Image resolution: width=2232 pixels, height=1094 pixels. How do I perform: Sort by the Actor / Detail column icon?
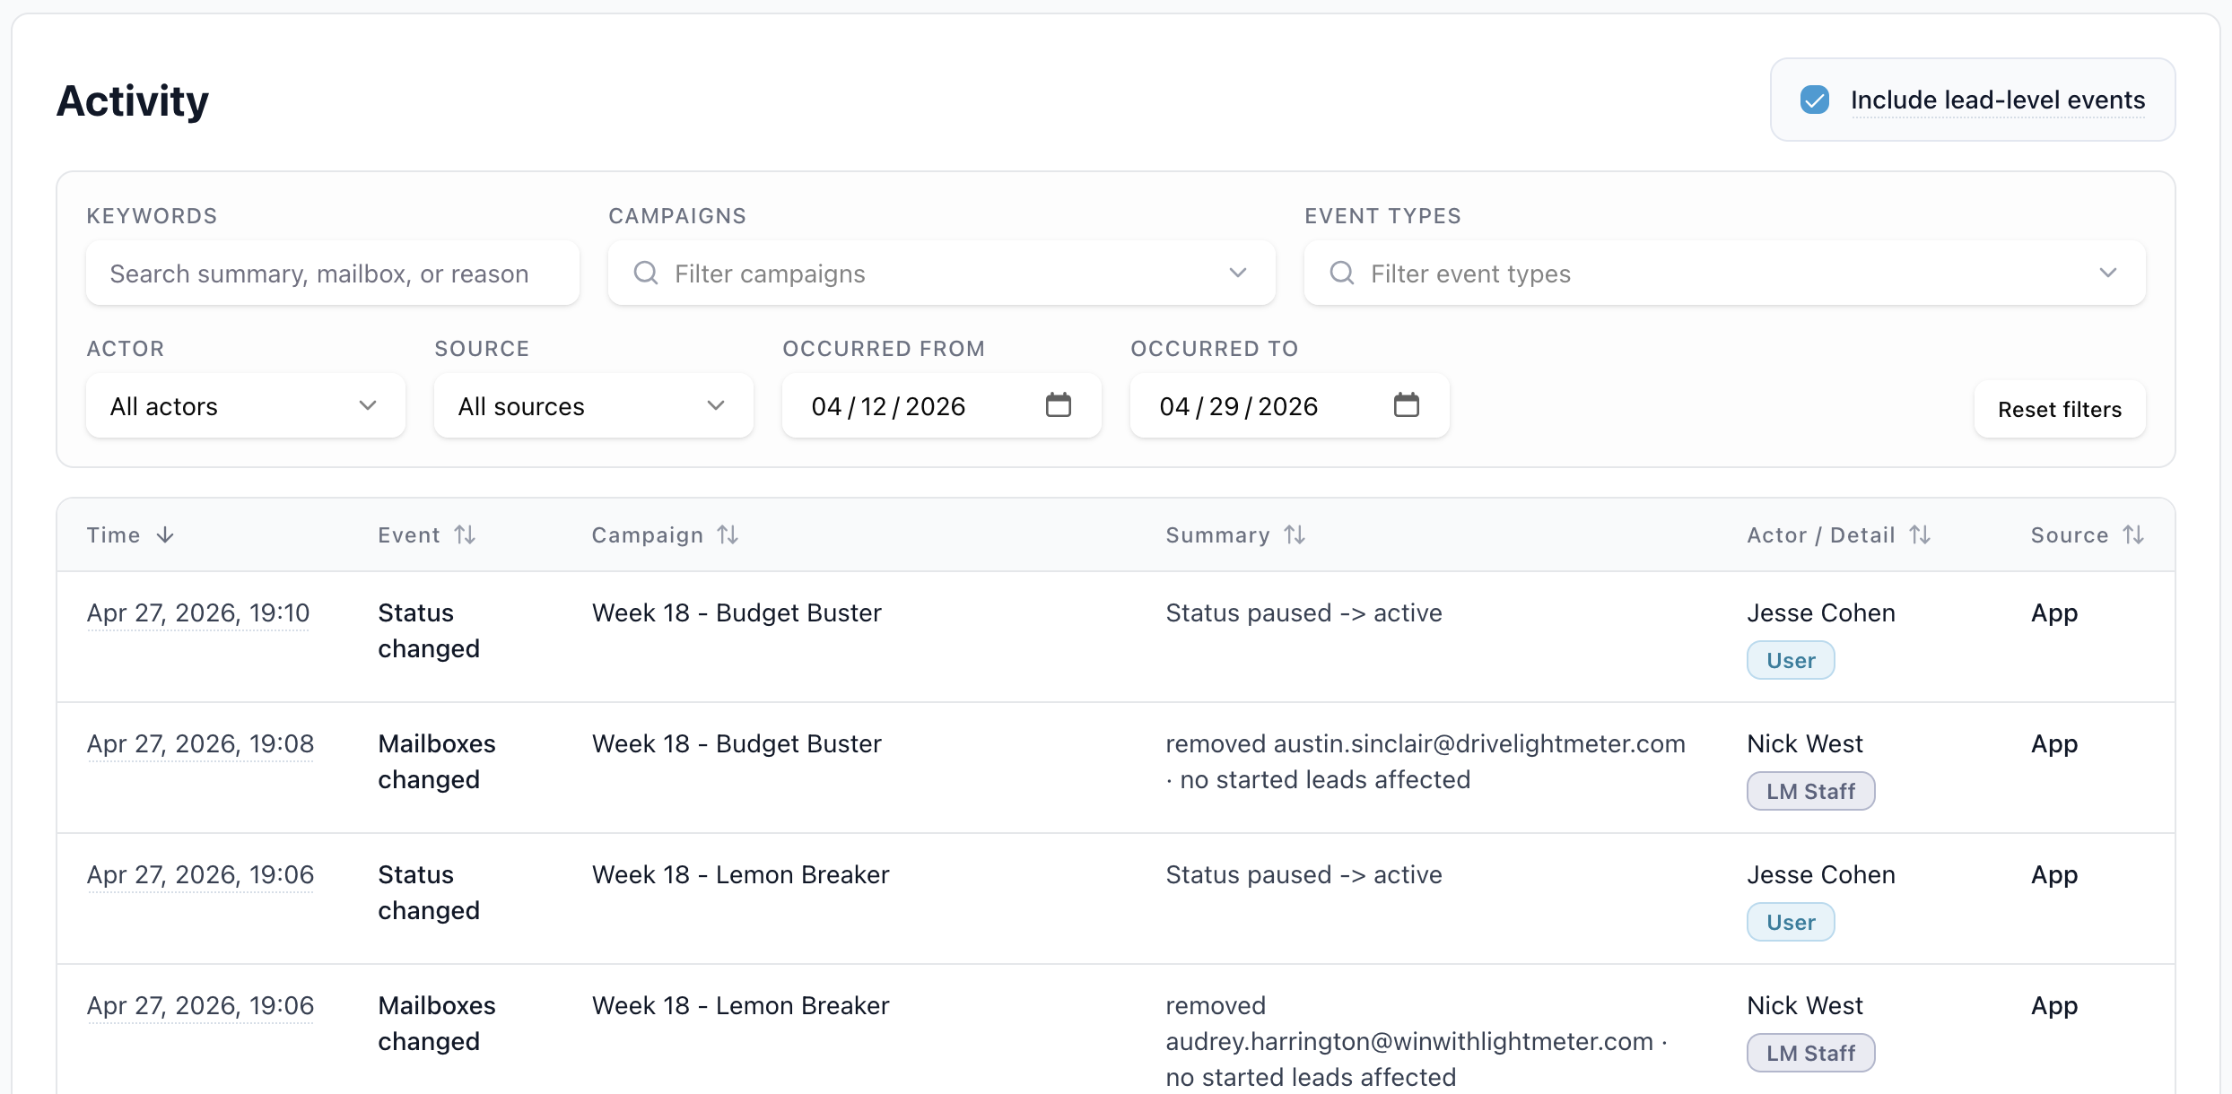point(1920,535)
